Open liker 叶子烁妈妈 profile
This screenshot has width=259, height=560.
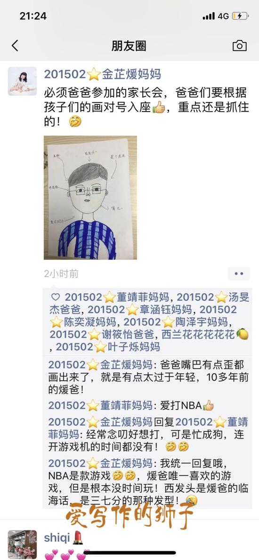point(108,347)
